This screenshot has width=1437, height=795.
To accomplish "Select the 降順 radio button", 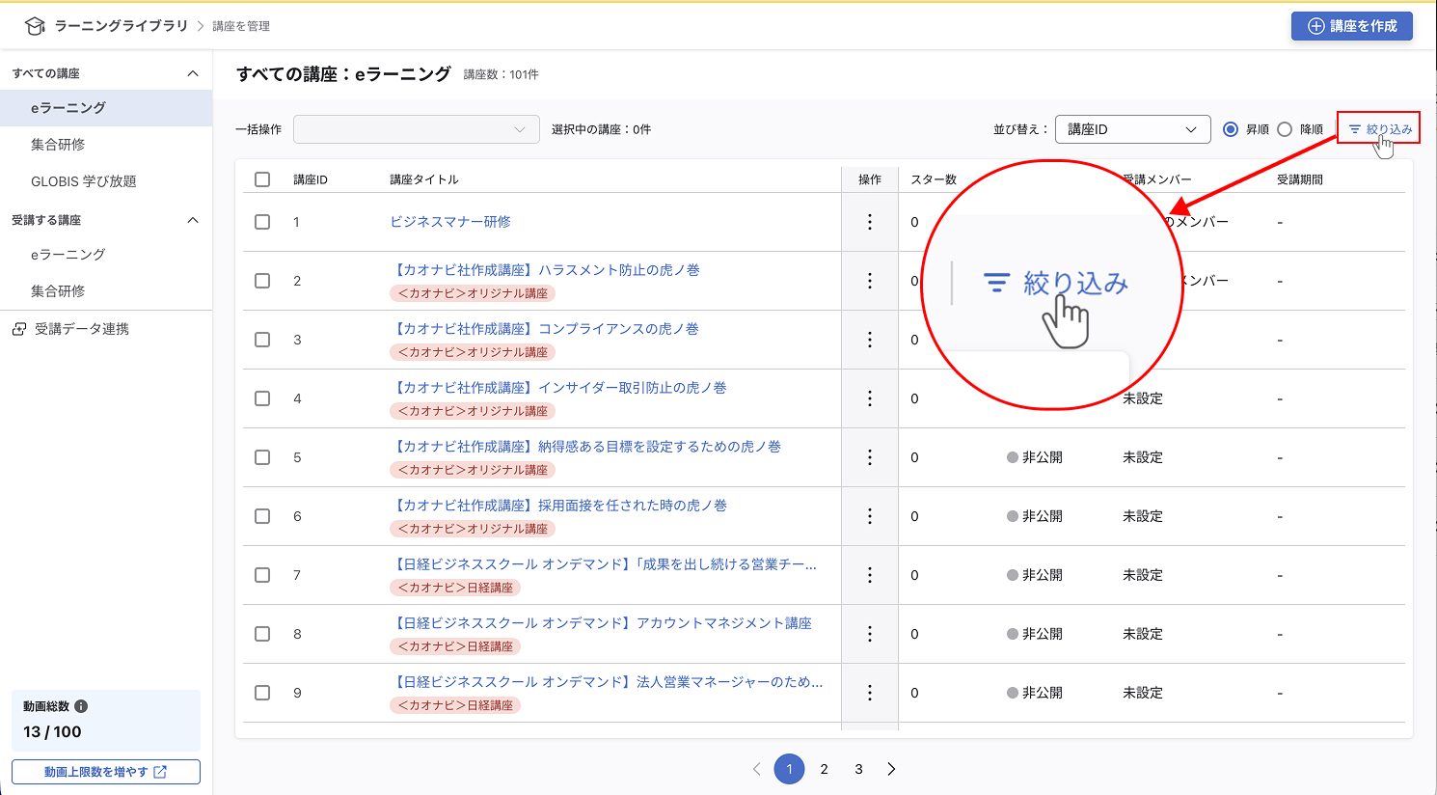I will tap(1285, 129).
